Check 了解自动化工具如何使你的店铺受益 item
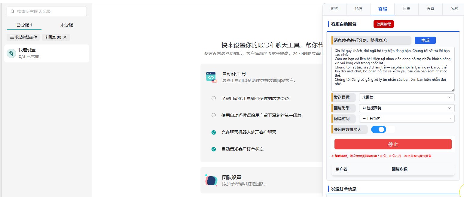The height and width of the screenshot is (197, 464). [214, 98]
